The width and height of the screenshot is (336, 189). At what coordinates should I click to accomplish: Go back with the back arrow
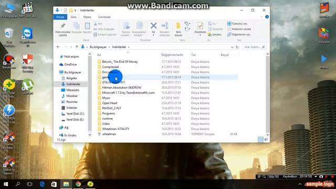[x=58, y=47]
